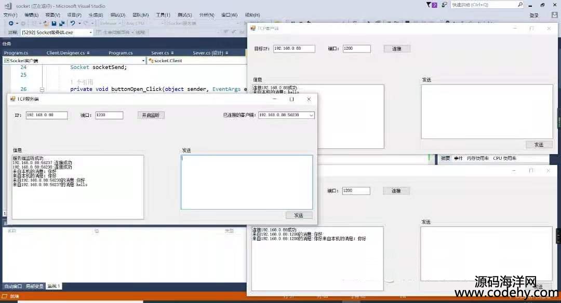Click the Save icon in Visual Studio toolbar

point(54,23)
